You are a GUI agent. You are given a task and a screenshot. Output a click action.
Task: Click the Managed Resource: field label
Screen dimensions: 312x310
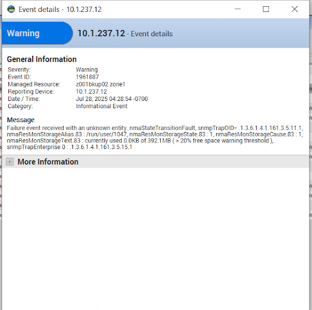tap(34, 84)
